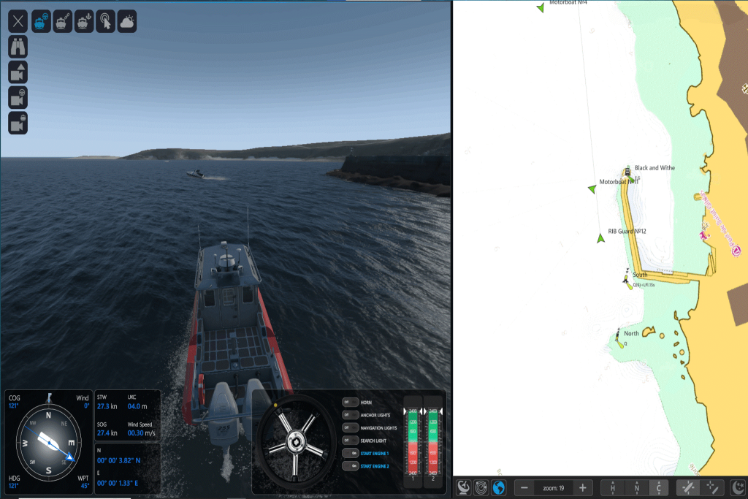
Task: Open the weather settings cloud icon
Action: [126, 21]
